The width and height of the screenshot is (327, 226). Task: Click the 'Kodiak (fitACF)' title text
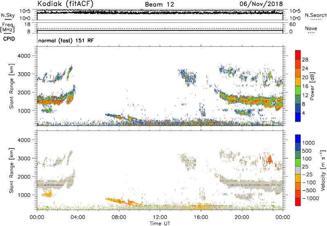coord(65,4)
